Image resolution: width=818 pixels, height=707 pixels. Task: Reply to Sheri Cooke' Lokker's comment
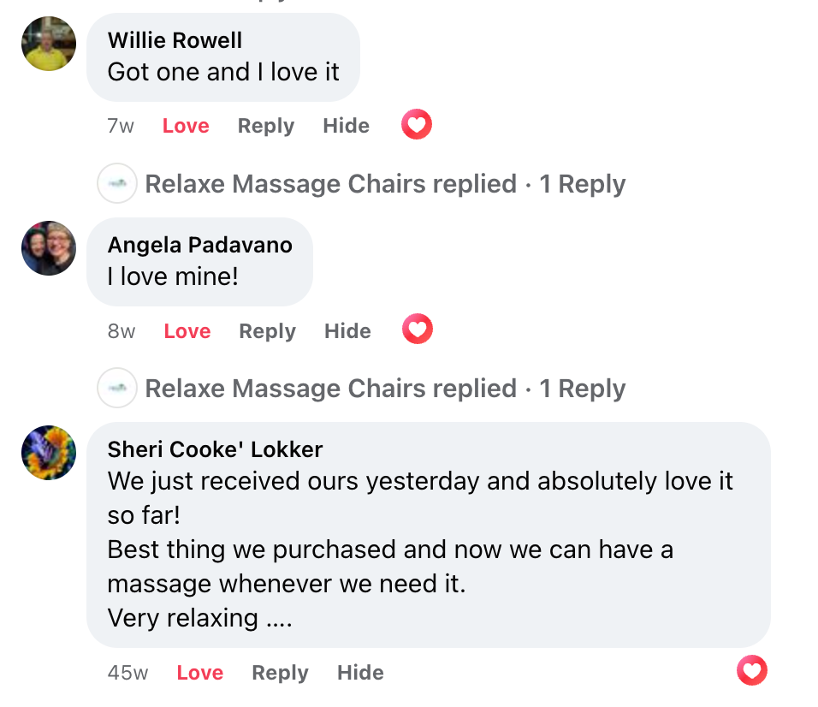pos(281,673)
